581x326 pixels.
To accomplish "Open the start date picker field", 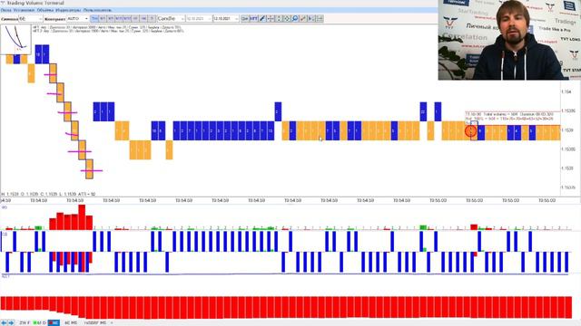I will point(199,18).
